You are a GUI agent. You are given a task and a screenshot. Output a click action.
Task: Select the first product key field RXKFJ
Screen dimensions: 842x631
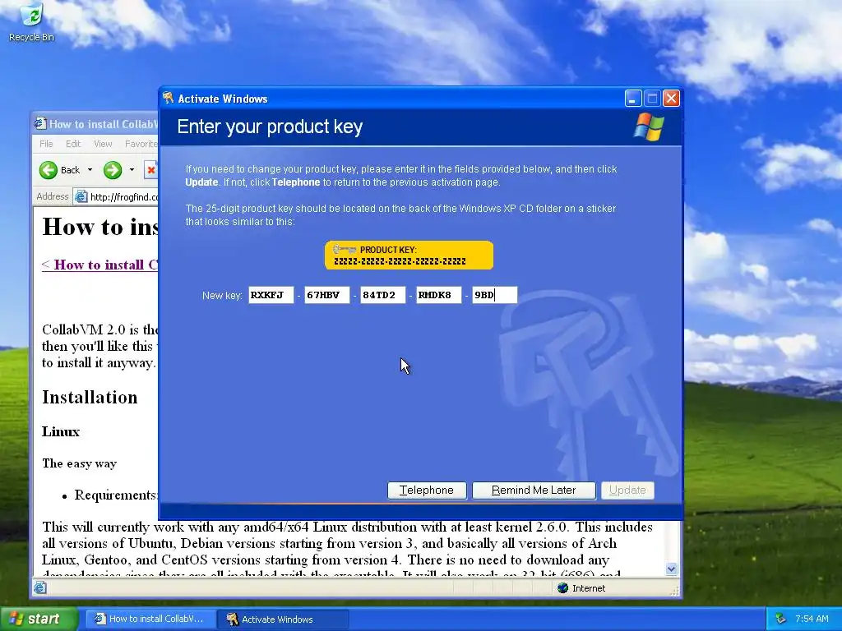(x=271, y=295)
